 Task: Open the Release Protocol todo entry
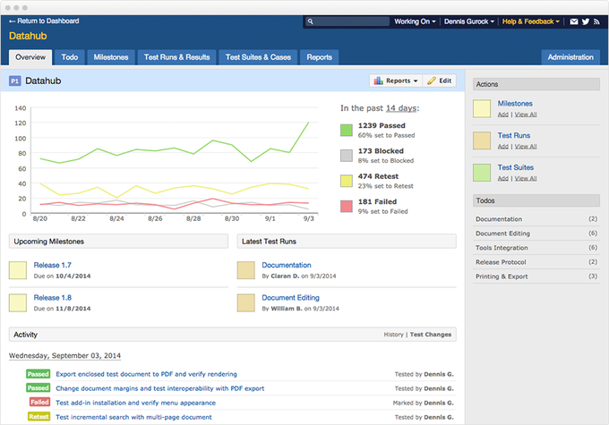536,262
